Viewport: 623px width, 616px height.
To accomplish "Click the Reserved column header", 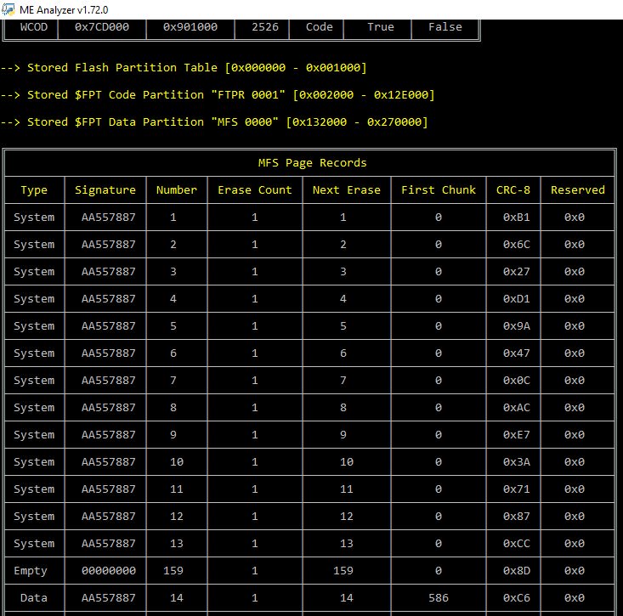I will click(x=578, y=190).
